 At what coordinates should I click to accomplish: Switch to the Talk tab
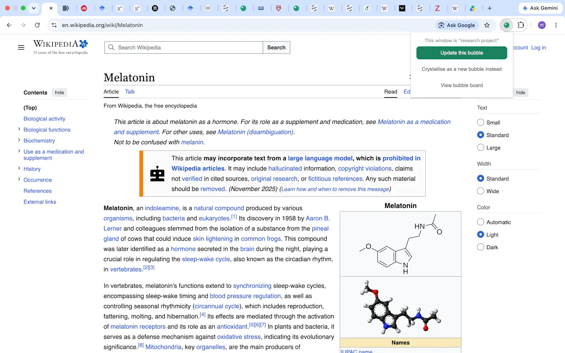(130, 92)
